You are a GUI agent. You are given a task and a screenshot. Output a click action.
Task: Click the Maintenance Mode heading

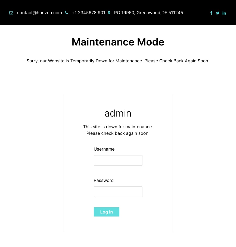click(x=118, y=42)
